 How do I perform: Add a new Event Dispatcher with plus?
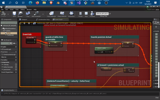click(x=16, y=72)
